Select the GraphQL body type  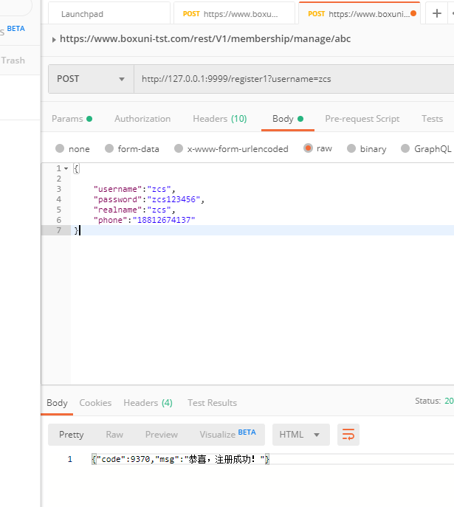(x=426, y=149)
